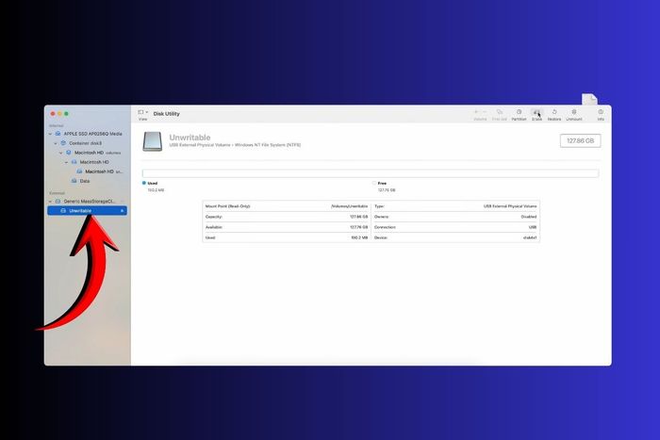Select Generic MassStorageClass device in sidebar
The image size is (660, 440).
click(x=90, y=202)
